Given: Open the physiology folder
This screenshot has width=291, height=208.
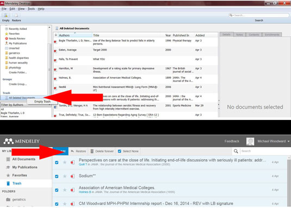Looking at the screenshot, I should [15, 67].
